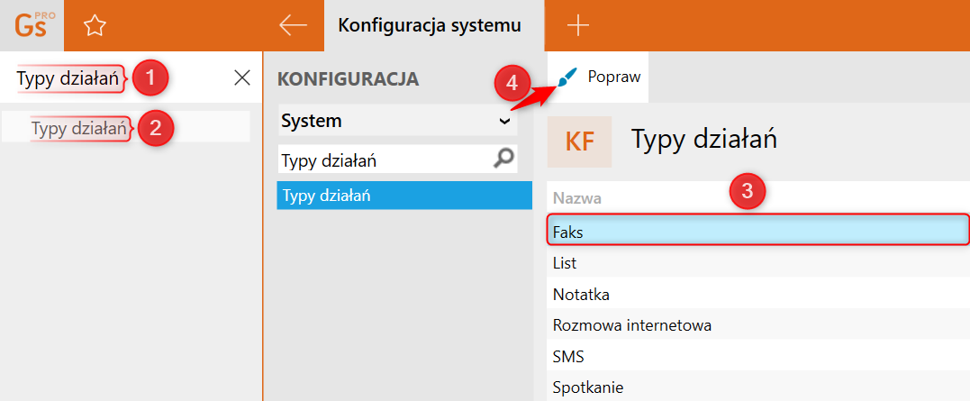The height and width of the screenshot is (401, 970).
Task: Open a new tab with plus icon
Action: [x=577, y=25]
